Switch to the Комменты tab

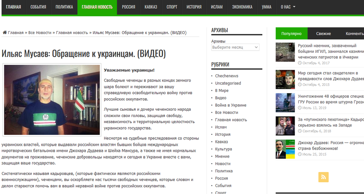(352, 34)
